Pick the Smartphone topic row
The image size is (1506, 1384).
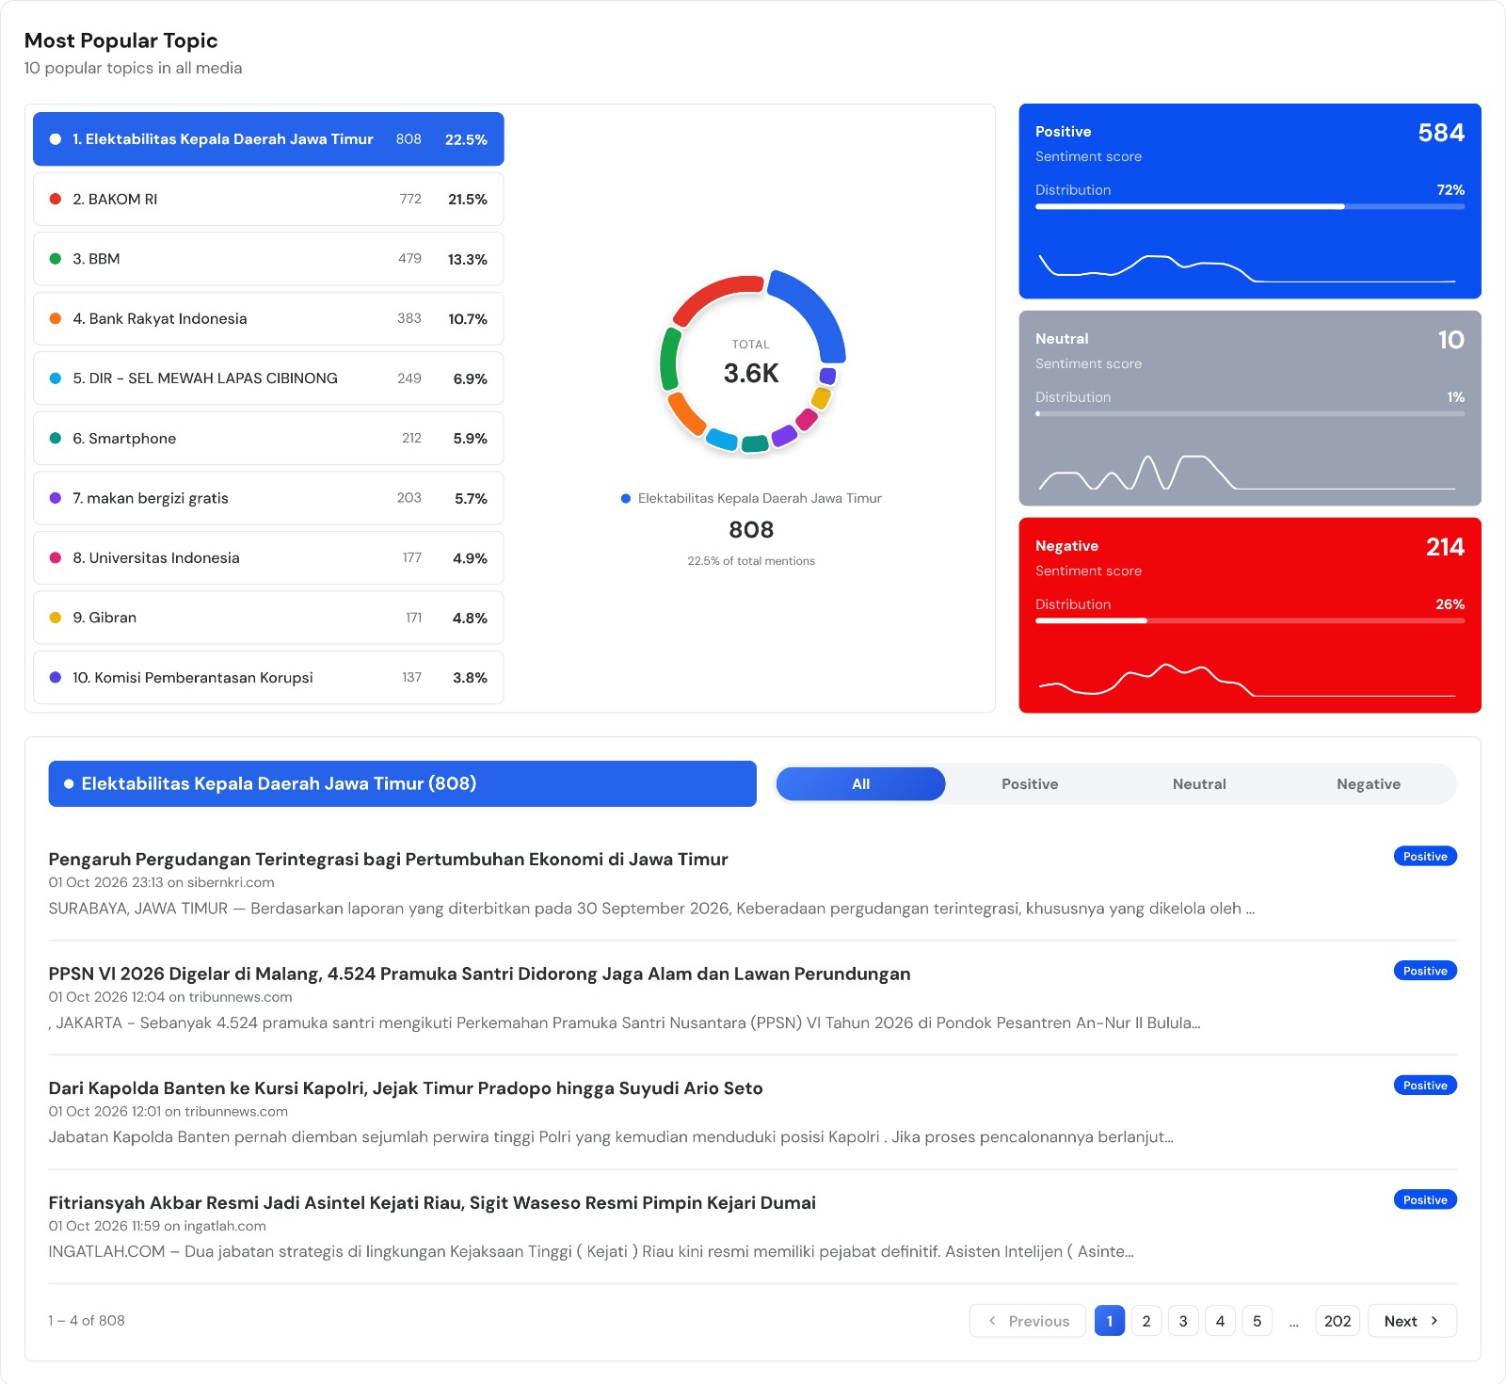(x=268, y=438)
